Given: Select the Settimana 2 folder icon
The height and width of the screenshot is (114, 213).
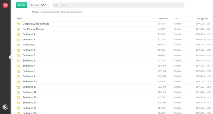Looking at the screenshot, I should click(x=18, y=40).
